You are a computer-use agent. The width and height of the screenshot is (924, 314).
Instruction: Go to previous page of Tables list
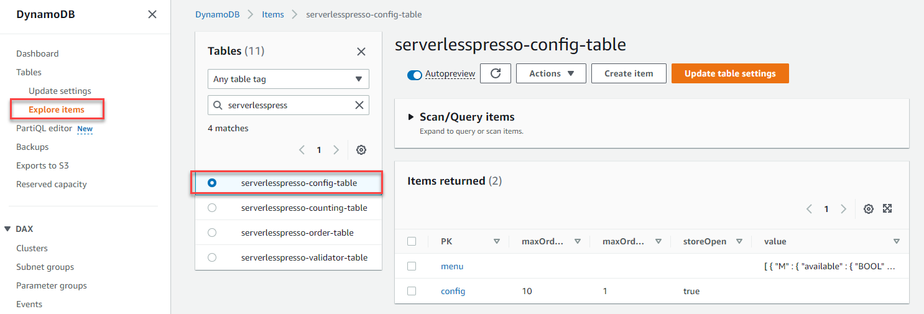(x=302, y=150)
